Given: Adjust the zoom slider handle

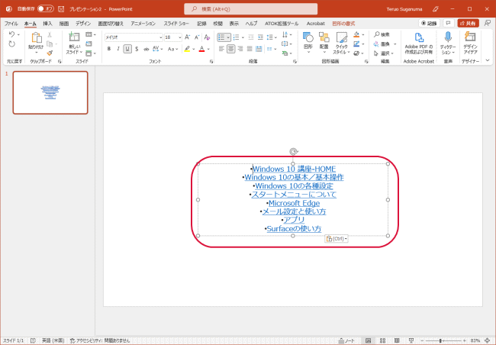Looking at the screenshot, I should coord(440,340).
